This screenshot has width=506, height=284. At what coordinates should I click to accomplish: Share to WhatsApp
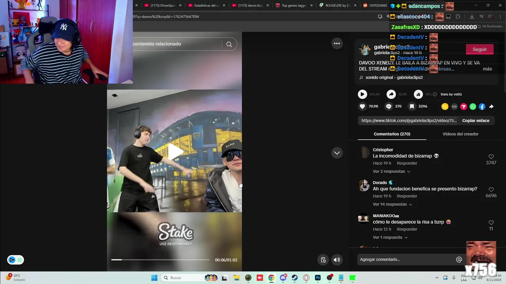pos(473,106)
